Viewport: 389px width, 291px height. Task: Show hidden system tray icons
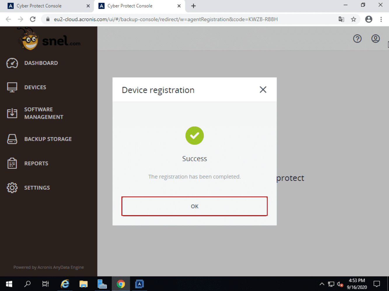click(x=322, y=284)
